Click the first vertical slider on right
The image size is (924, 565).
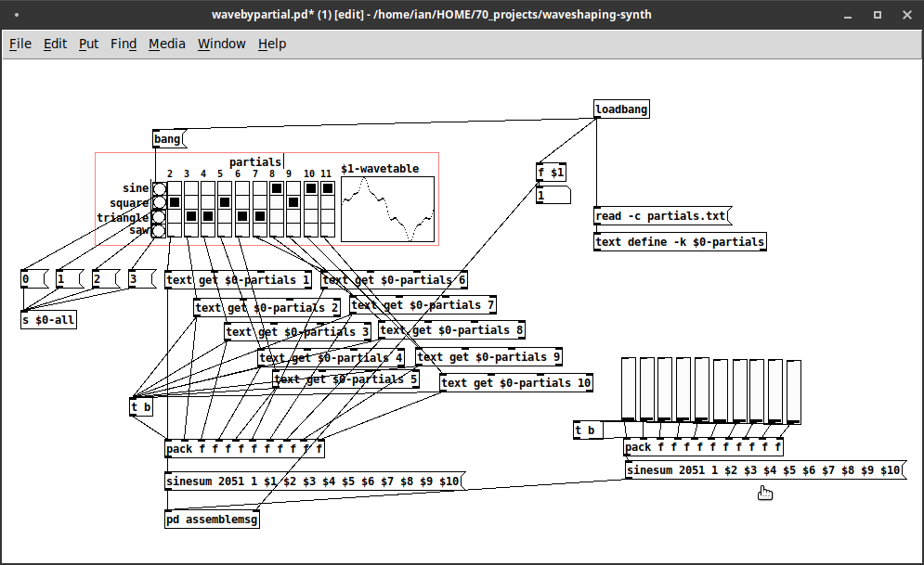point(629,390)
